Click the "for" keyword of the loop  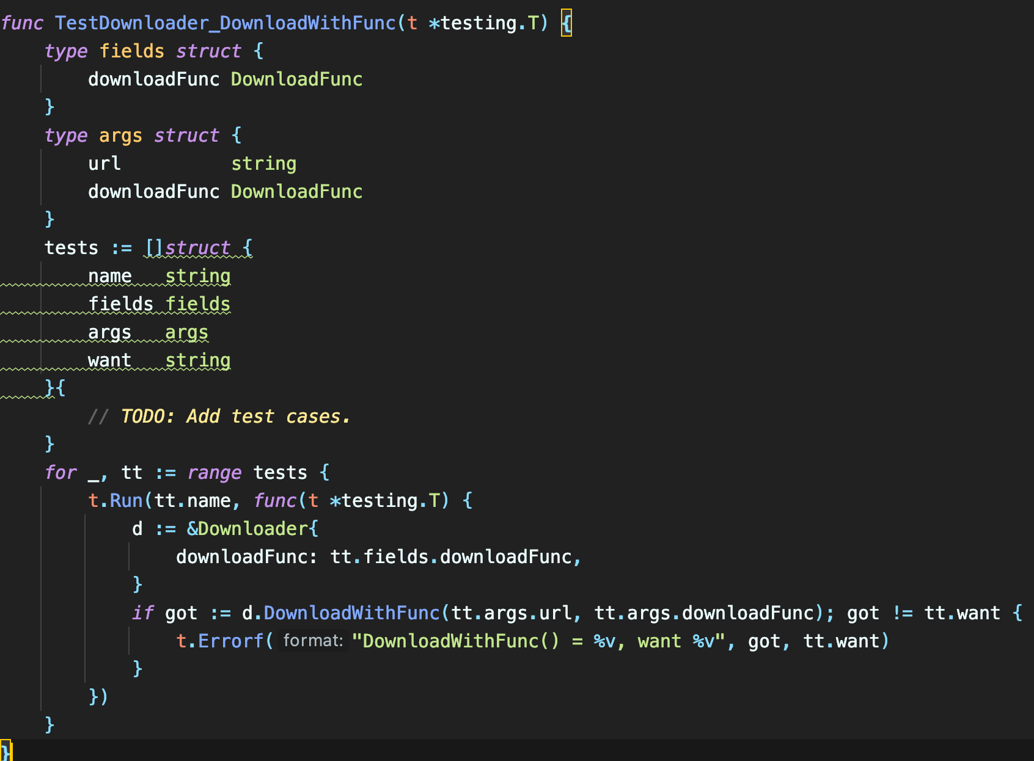[61, 473]
